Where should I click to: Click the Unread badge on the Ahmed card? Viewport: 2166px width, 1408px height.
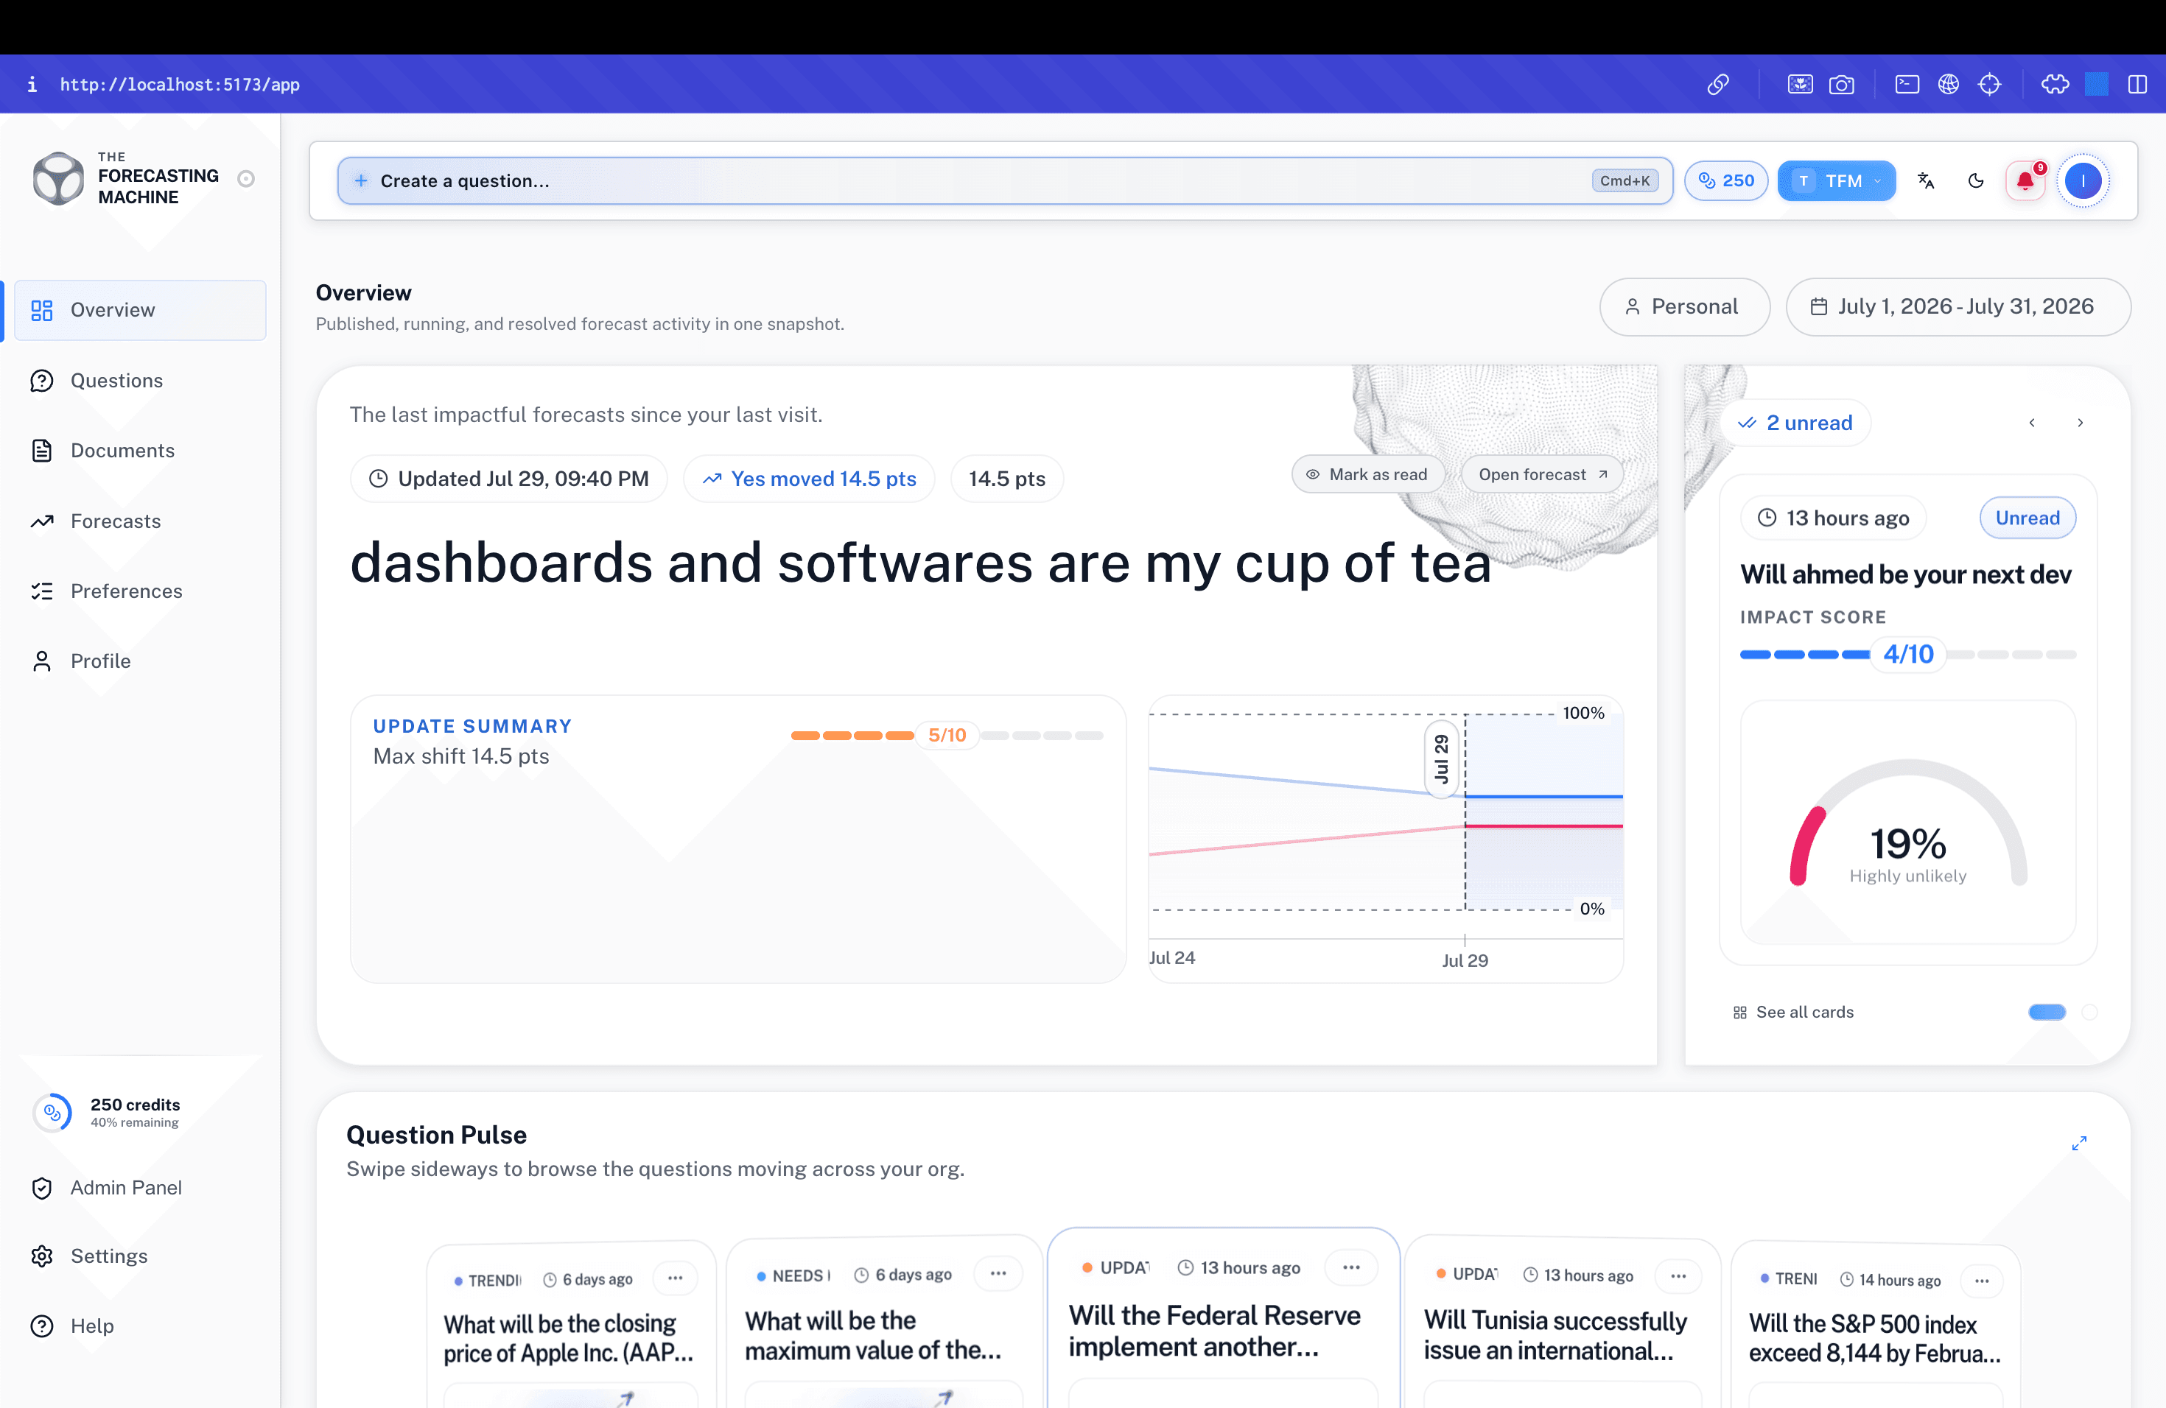(2027, 518)
